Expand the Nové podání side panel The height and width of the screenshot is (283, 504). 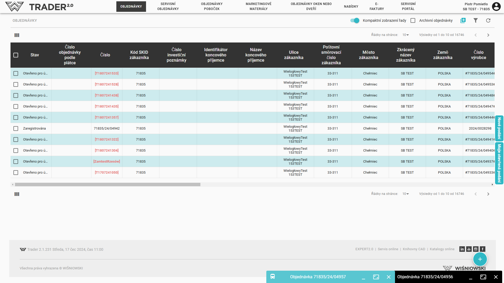coord(499,128)
